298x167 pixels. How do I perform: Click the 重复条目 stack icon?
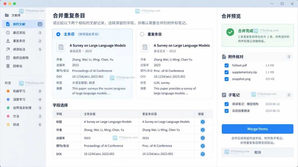pos(8,41)
